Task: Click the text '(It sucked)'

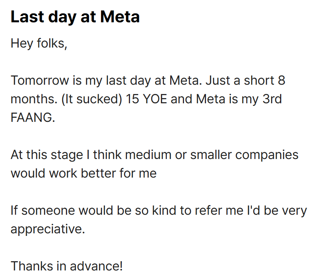Action: tap(92, 99)
